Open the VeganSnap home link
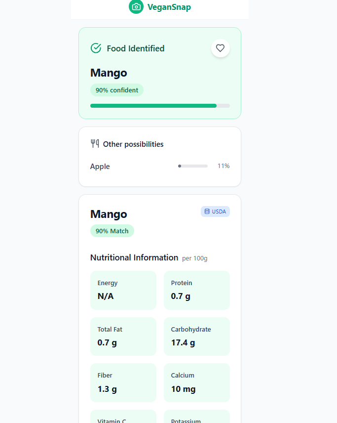The height and width of the screenshot is (423, 337). click(169, 7)
